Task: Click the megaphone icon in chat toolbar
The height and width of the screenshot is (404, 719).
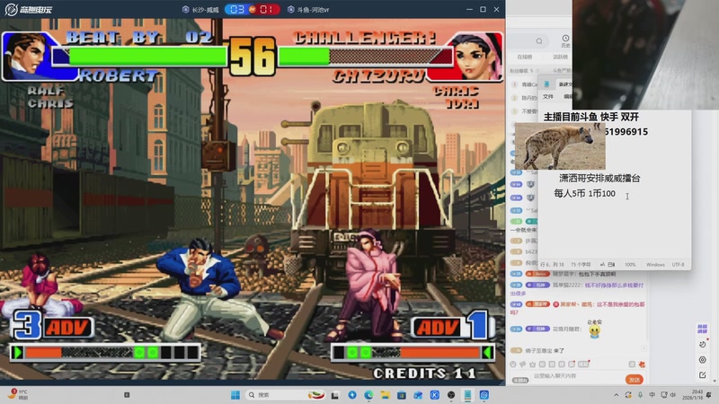Action: [523, 364]
